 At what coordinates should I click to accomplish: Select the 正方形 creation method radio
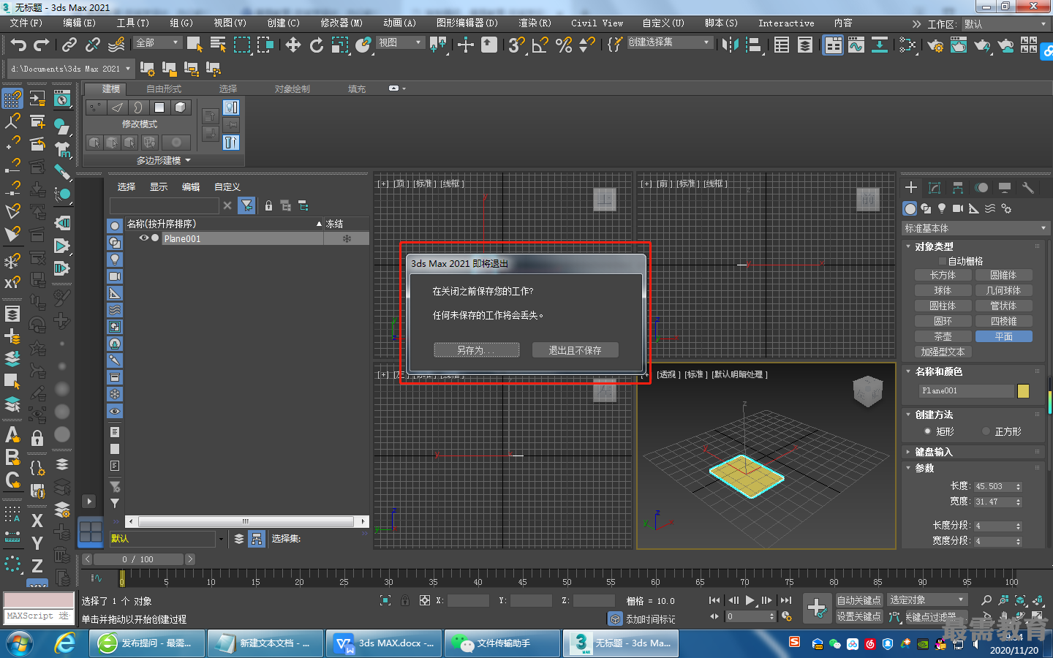point(986,431)
